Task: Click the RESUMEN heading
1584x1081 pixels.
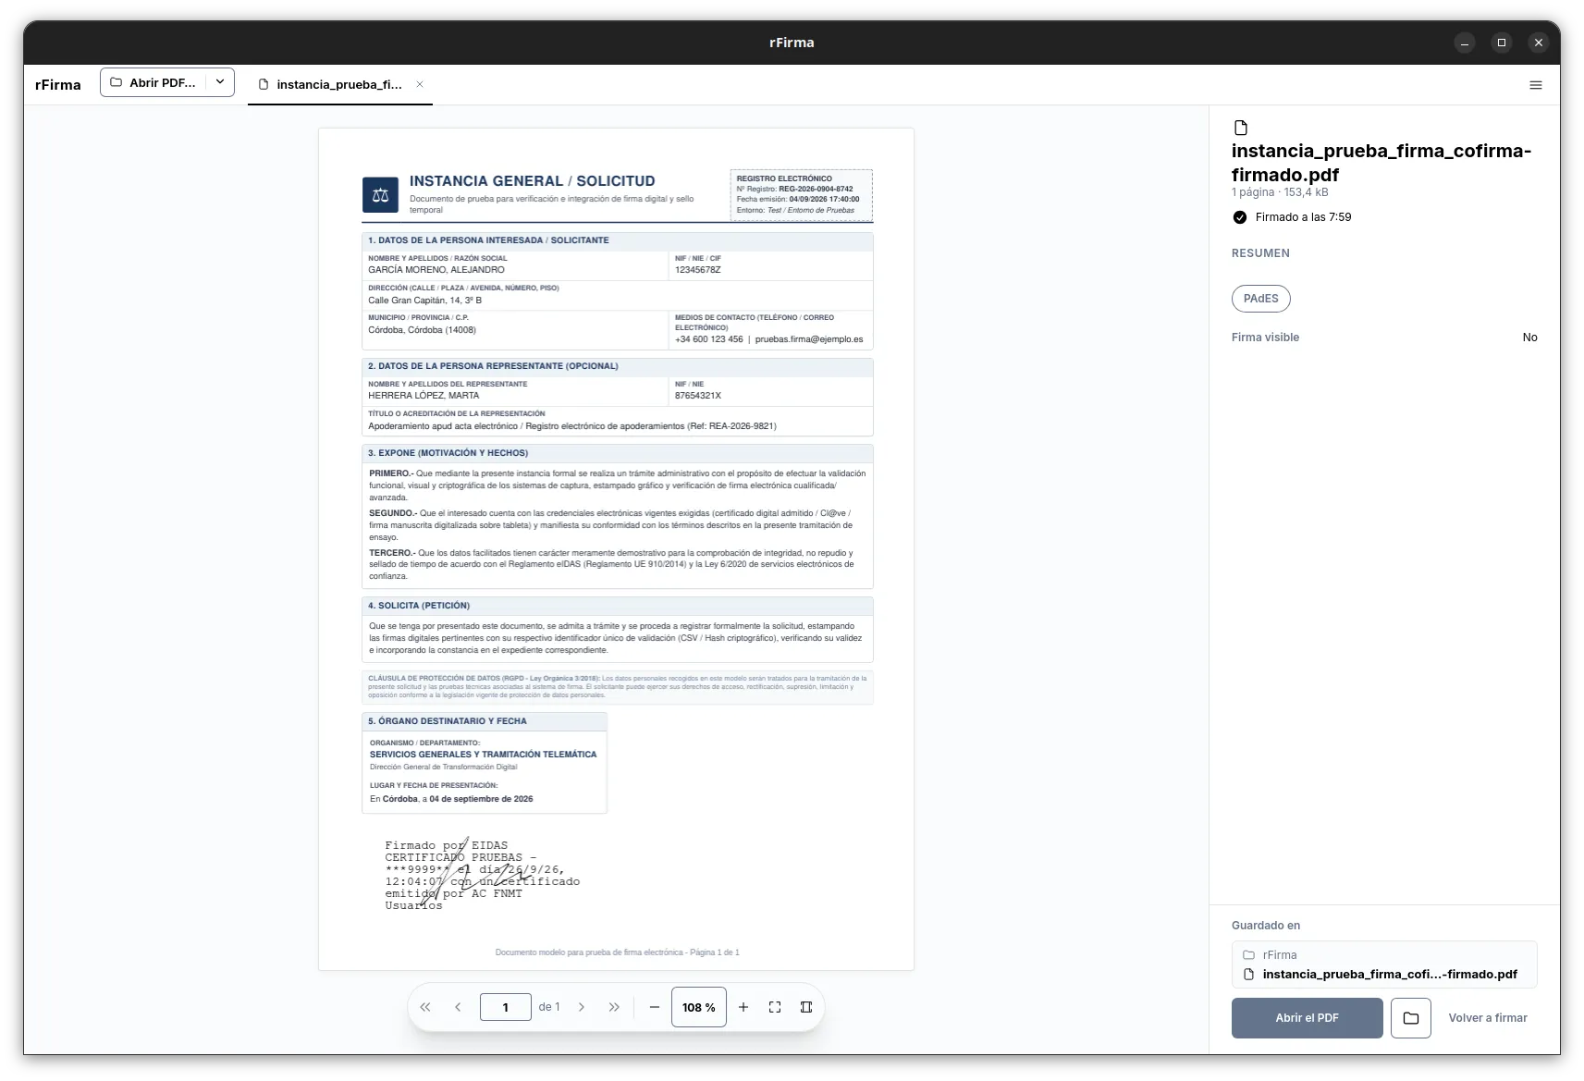Action: click(x=1260, y=253)
